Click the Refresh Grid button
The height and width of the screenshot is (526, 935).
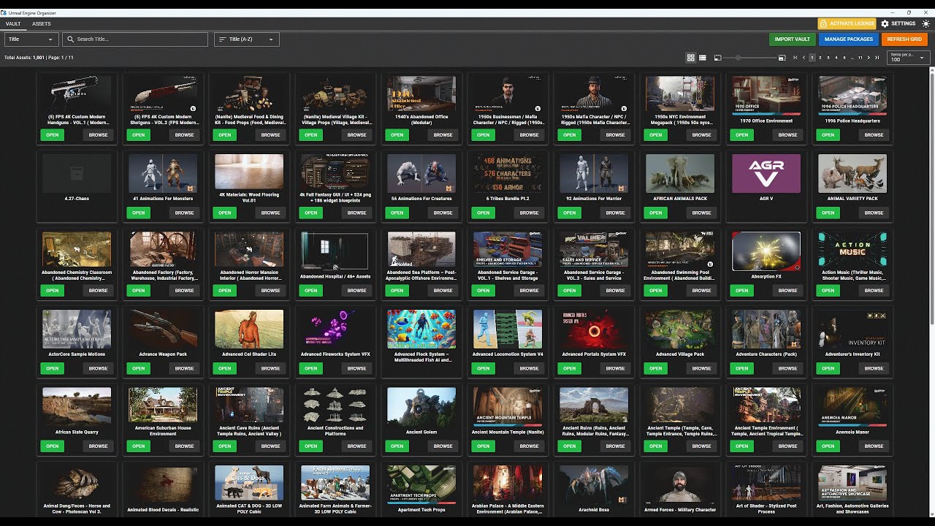coord(904,39)
